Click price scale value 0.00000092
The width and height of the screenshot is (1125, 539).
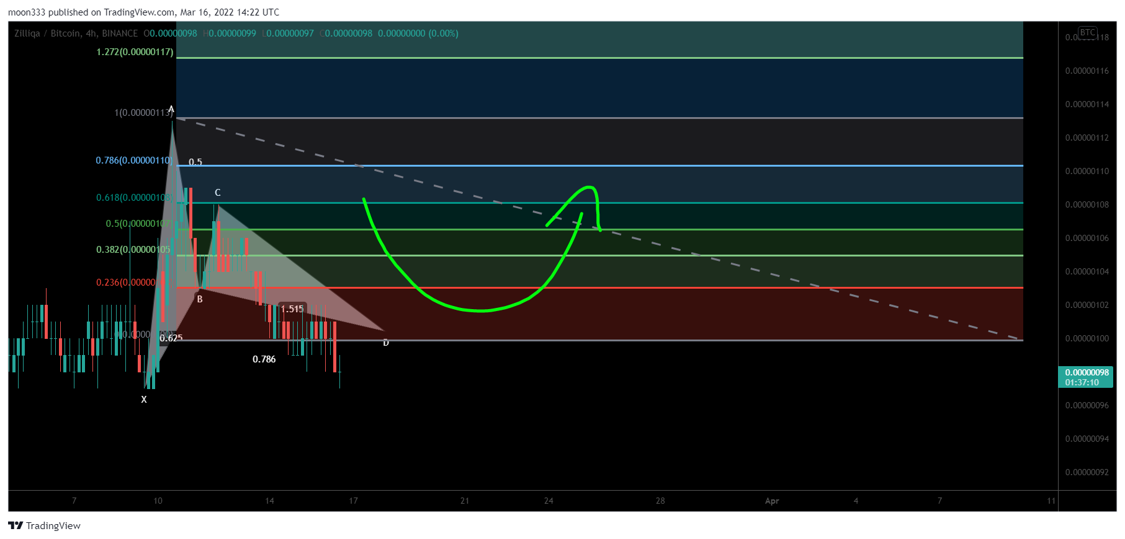click(1087, 473)
